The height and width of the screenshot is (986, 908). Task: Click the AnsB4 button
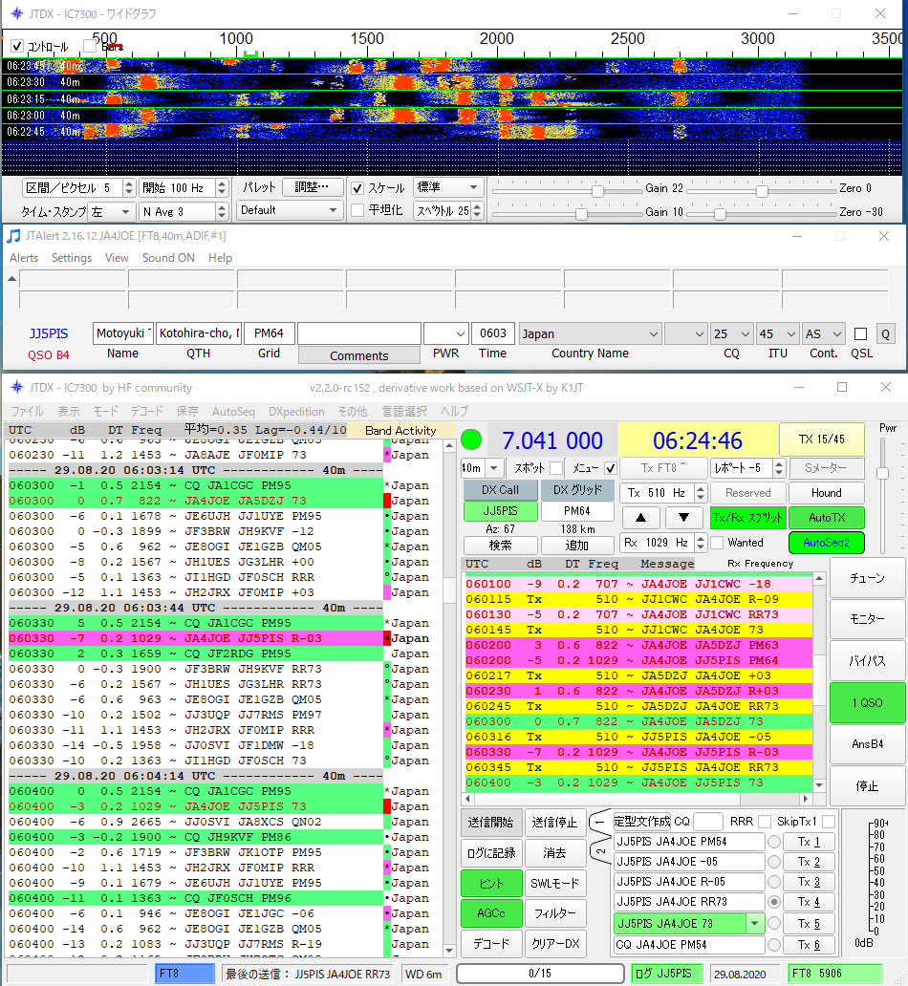click(867, 744)
